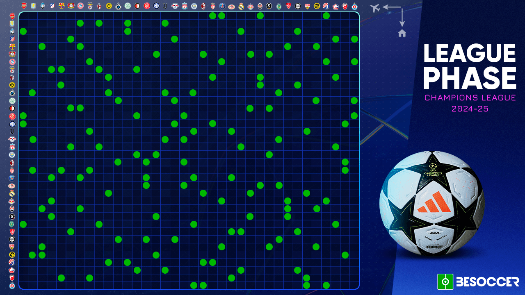Click the Stuttgart crest in the home-team column

[12, 247]
